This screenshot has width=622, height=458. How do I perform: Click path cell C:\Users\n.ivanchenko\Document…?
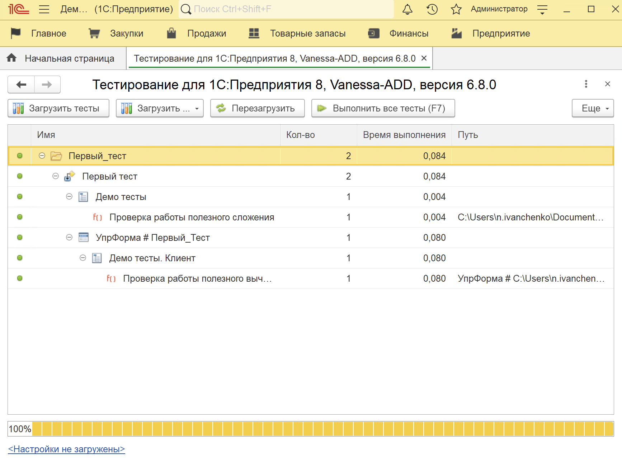click(533, 217)
